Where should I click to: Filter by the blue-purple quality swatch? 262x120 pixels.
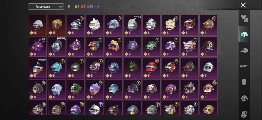click(x=96, y=7)
